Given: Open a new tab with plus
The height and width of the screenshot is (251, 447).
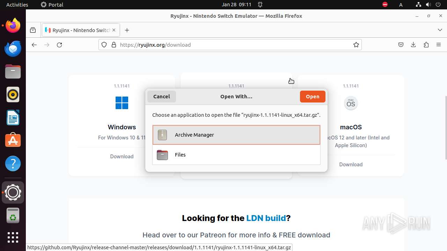Looking at the screenshot, I should (127, 30).
